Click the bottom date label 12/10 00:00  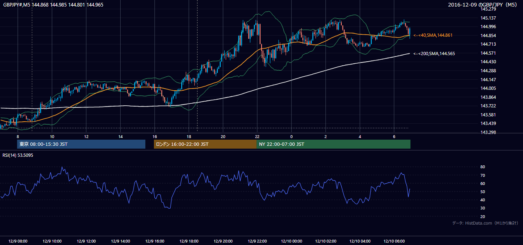click(291, 241)
